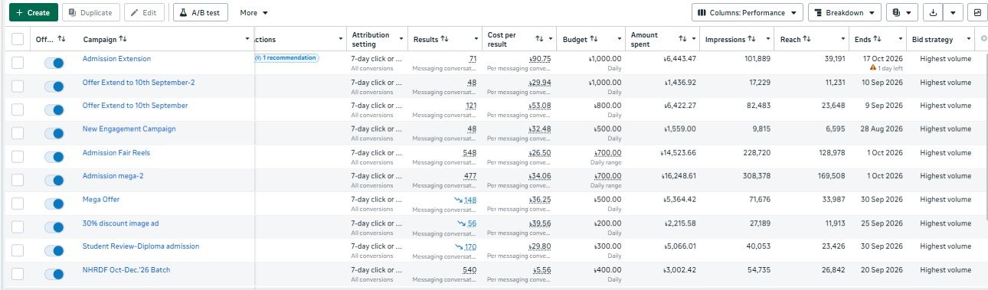
Task: Open the More menu
Action: click(254, 13)
